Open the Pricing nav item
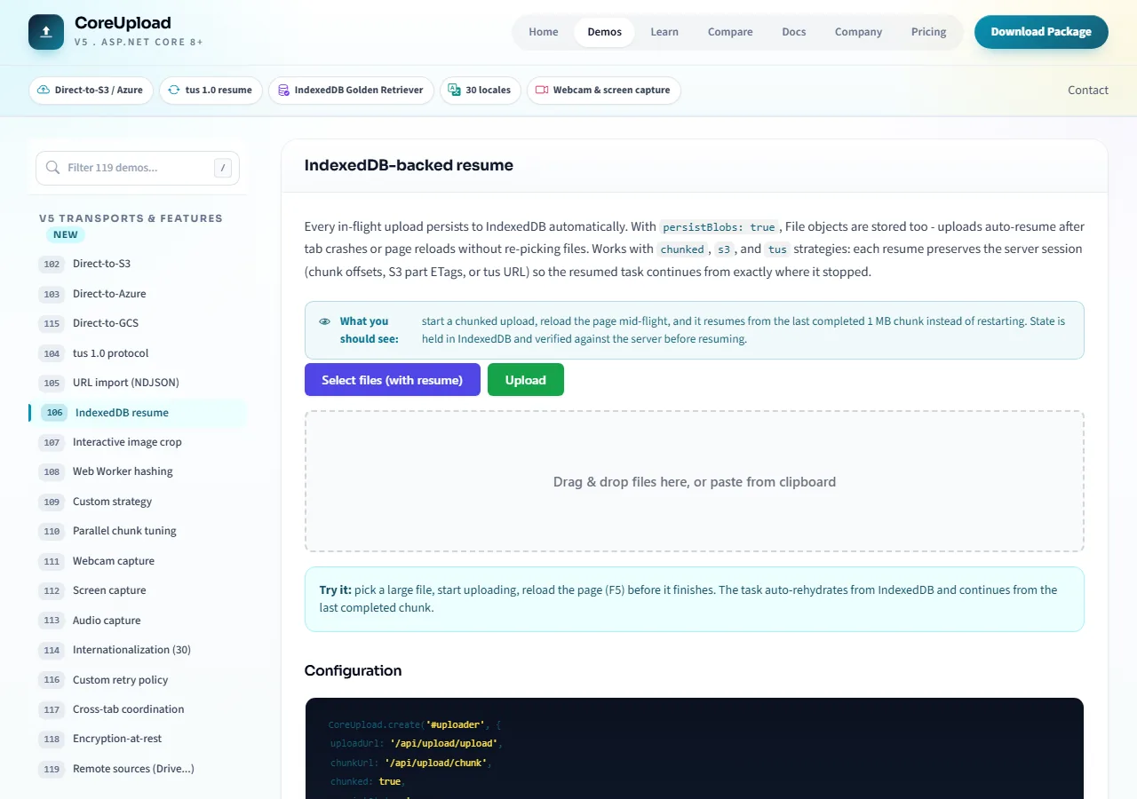This screenshot has width=1137, height=799. [x=929, y=32]
